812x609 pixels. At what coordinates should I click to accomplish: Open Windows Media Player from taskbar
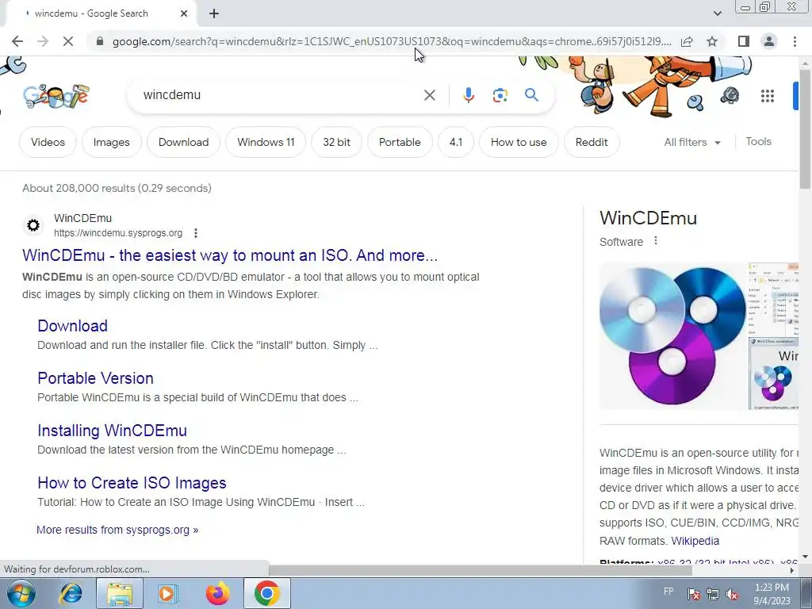(167, 593)
